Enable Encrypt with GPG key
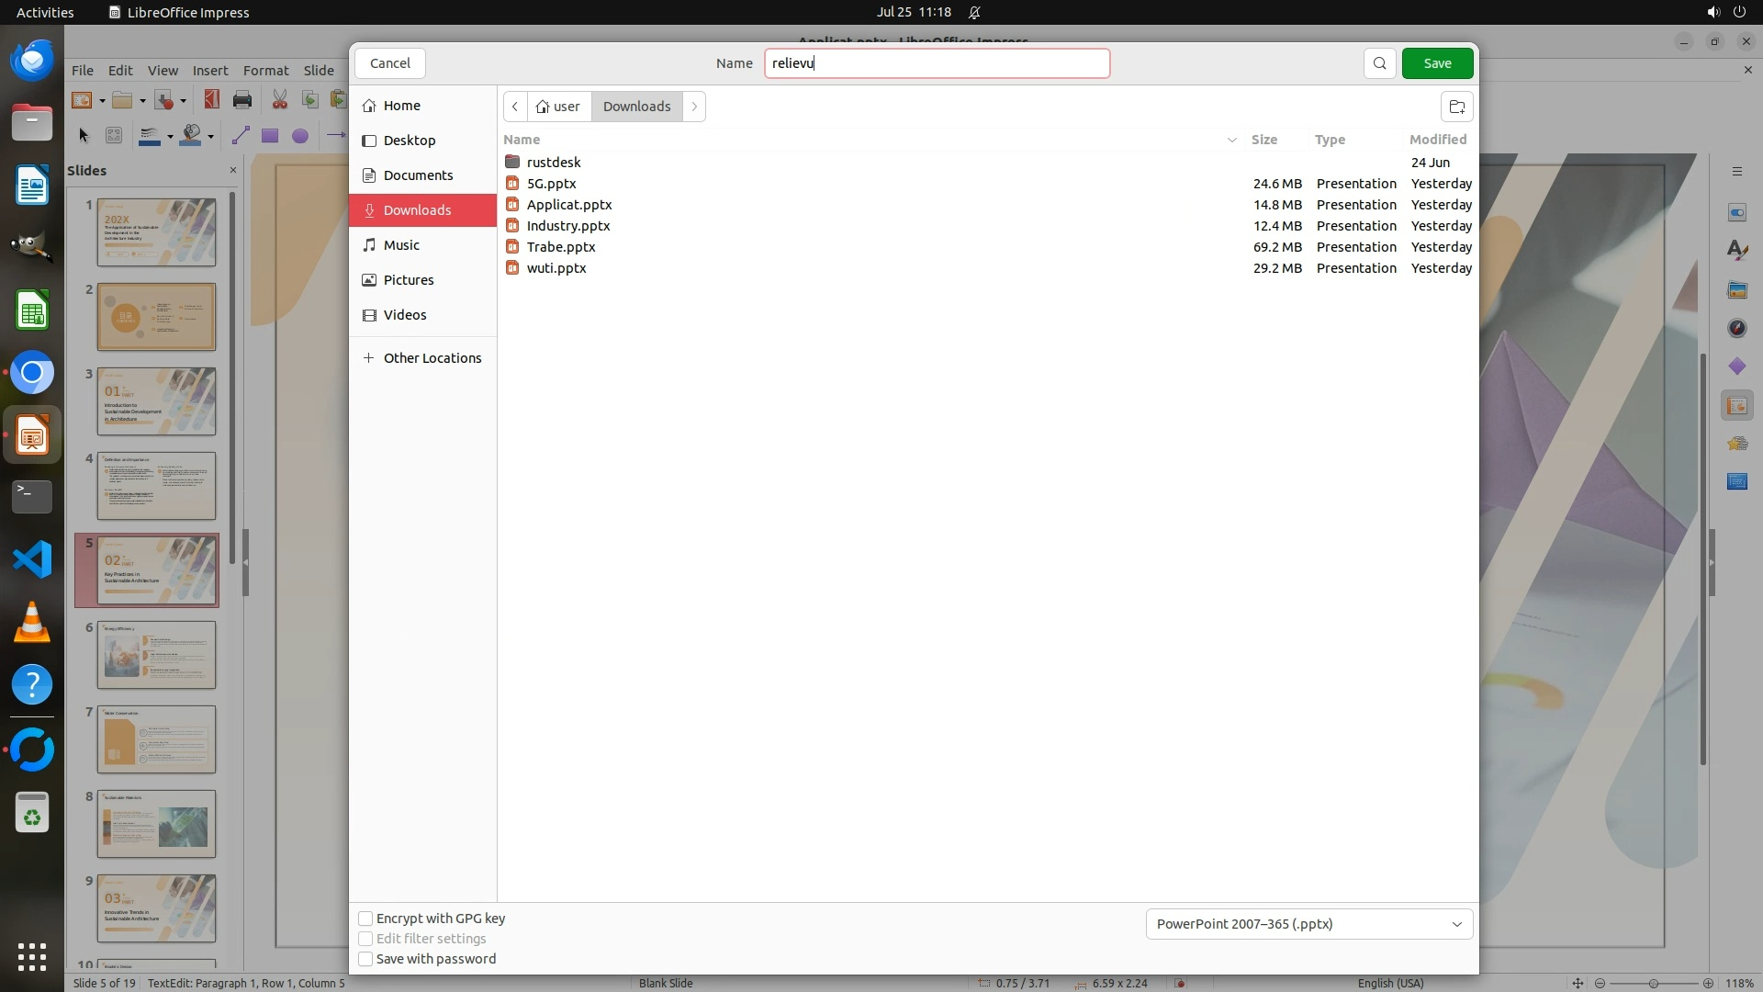Image resolution: width=1763 pixels, height=992 pixels. coord(365,919)
